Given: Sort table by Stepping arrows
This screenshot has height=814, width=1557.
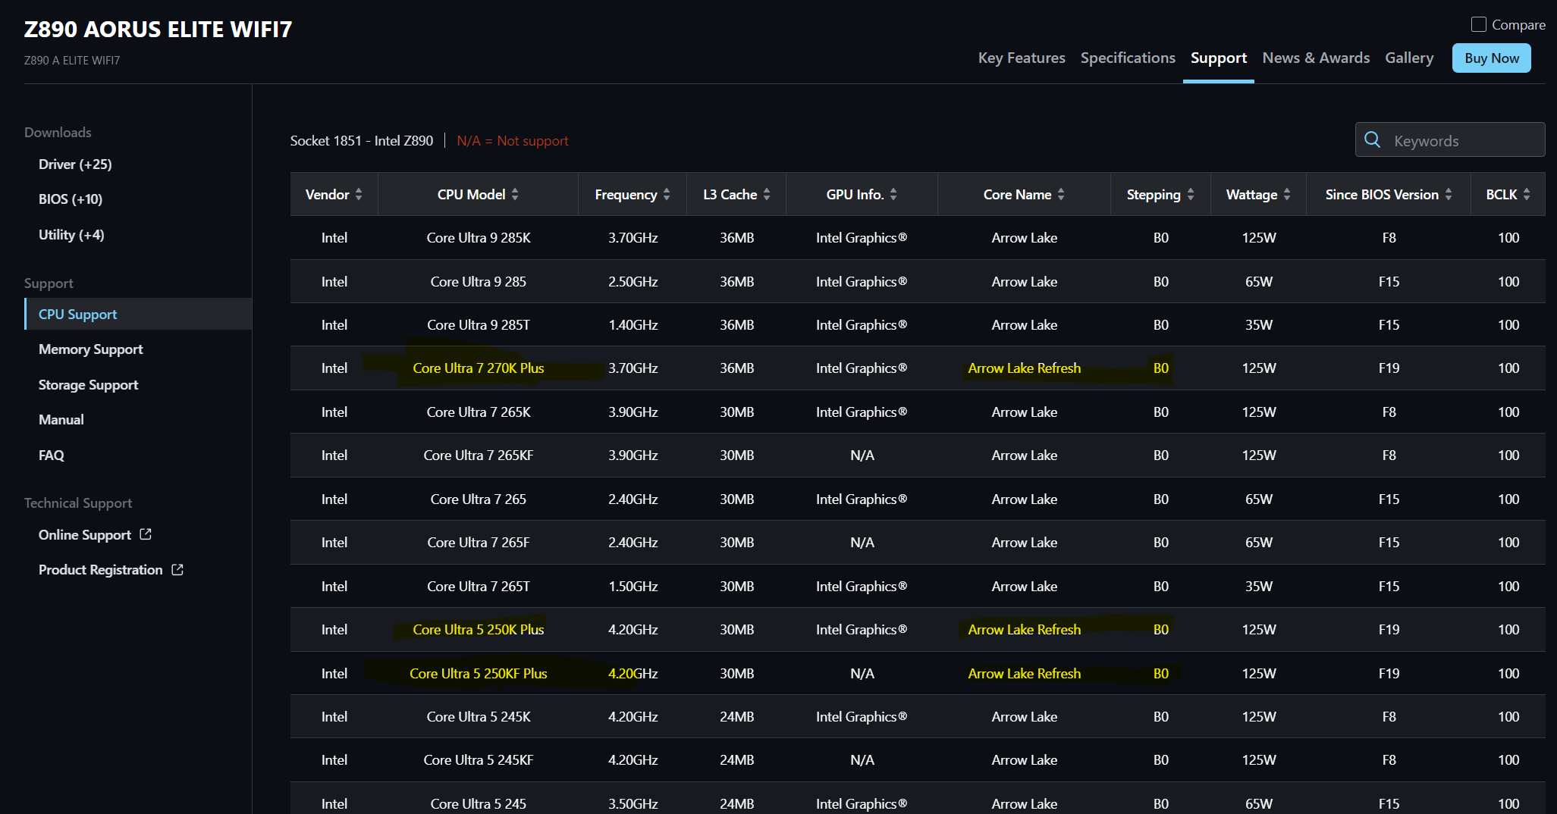Looking at the screenshot, I should (1191, 194).
